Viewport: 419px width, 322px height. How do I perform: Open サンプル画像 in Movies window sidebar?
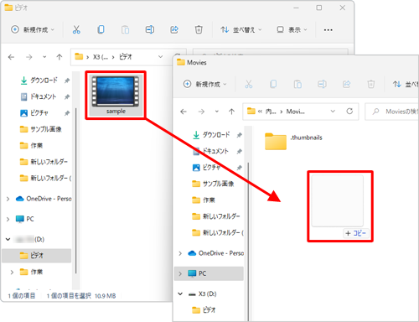tap(213, 184)
